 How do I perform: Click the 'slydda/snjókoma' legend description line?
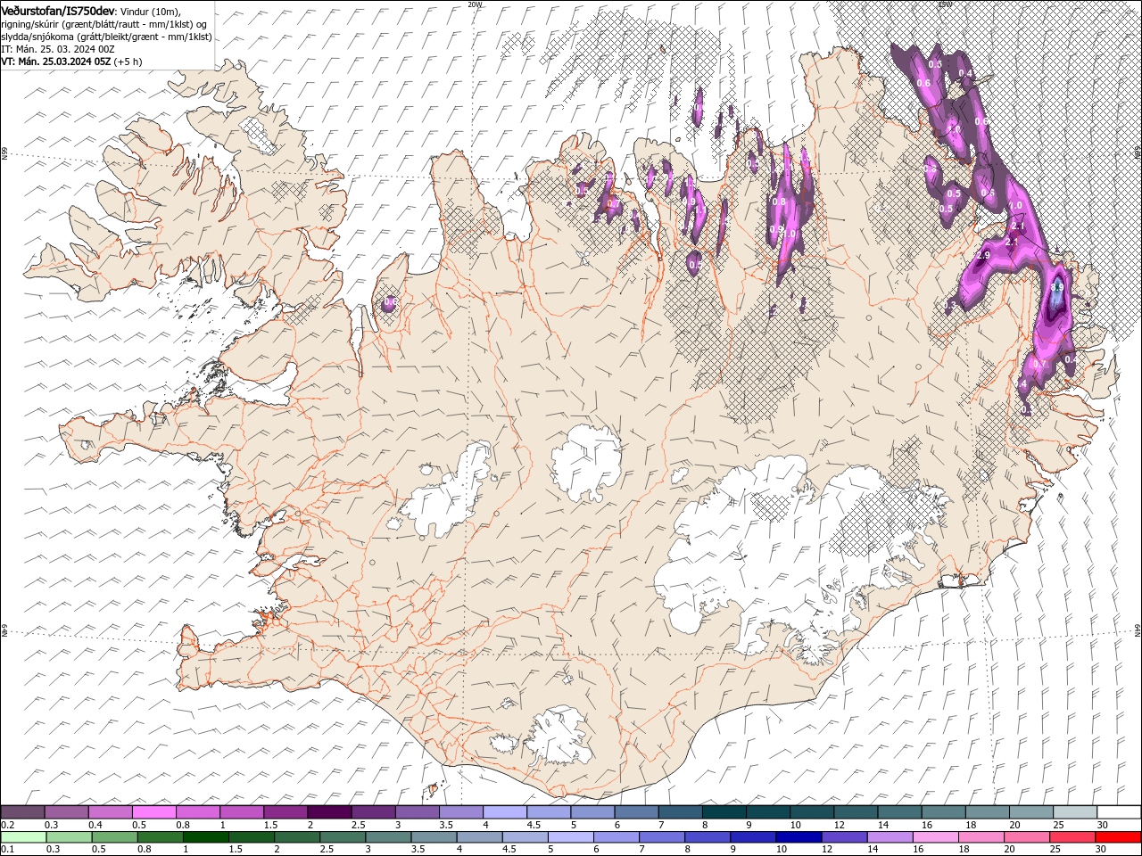(106, 37)
